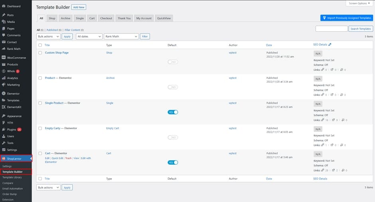Enable default toggle for Custom Shop Page
Viewport: 375px width, 202px height.
[173, 62]
